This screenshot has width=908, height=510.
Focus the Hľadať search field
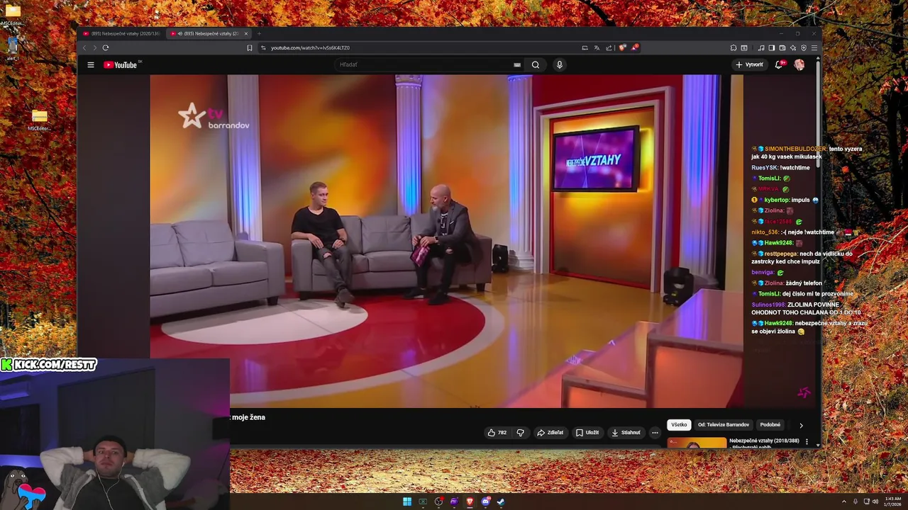424,64
